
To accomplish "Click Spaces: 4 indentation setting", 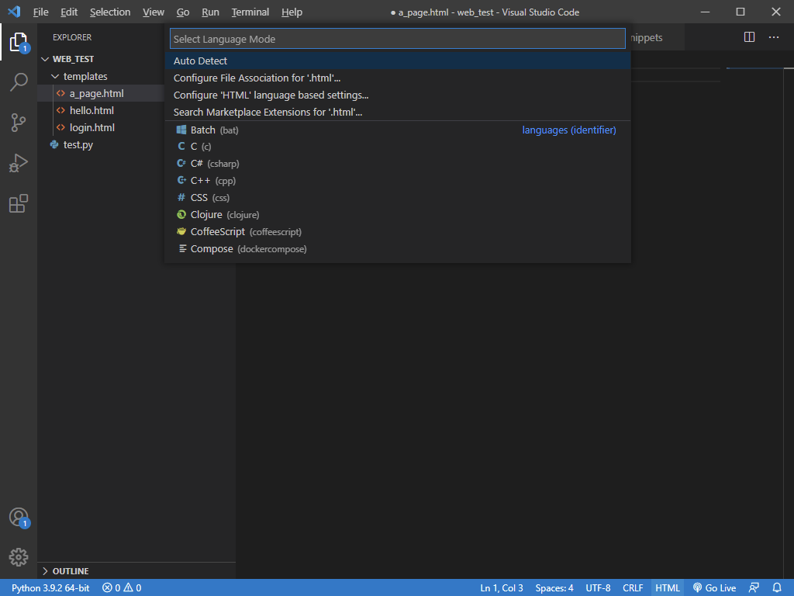I will tap(554, 588).
